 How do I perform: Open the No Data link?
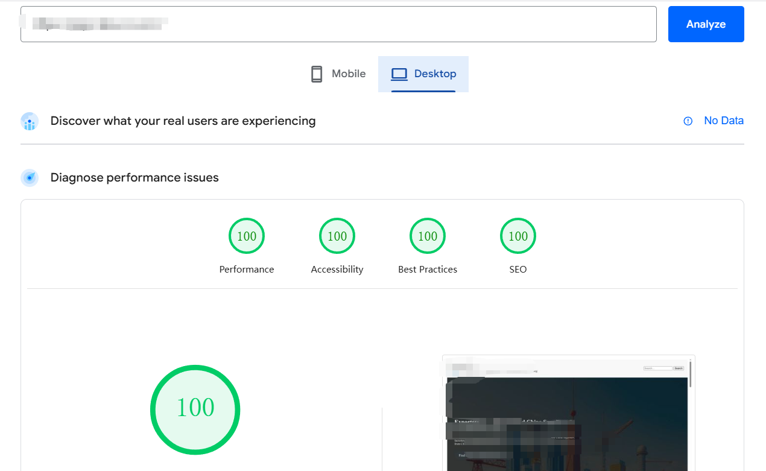[723, 121]
